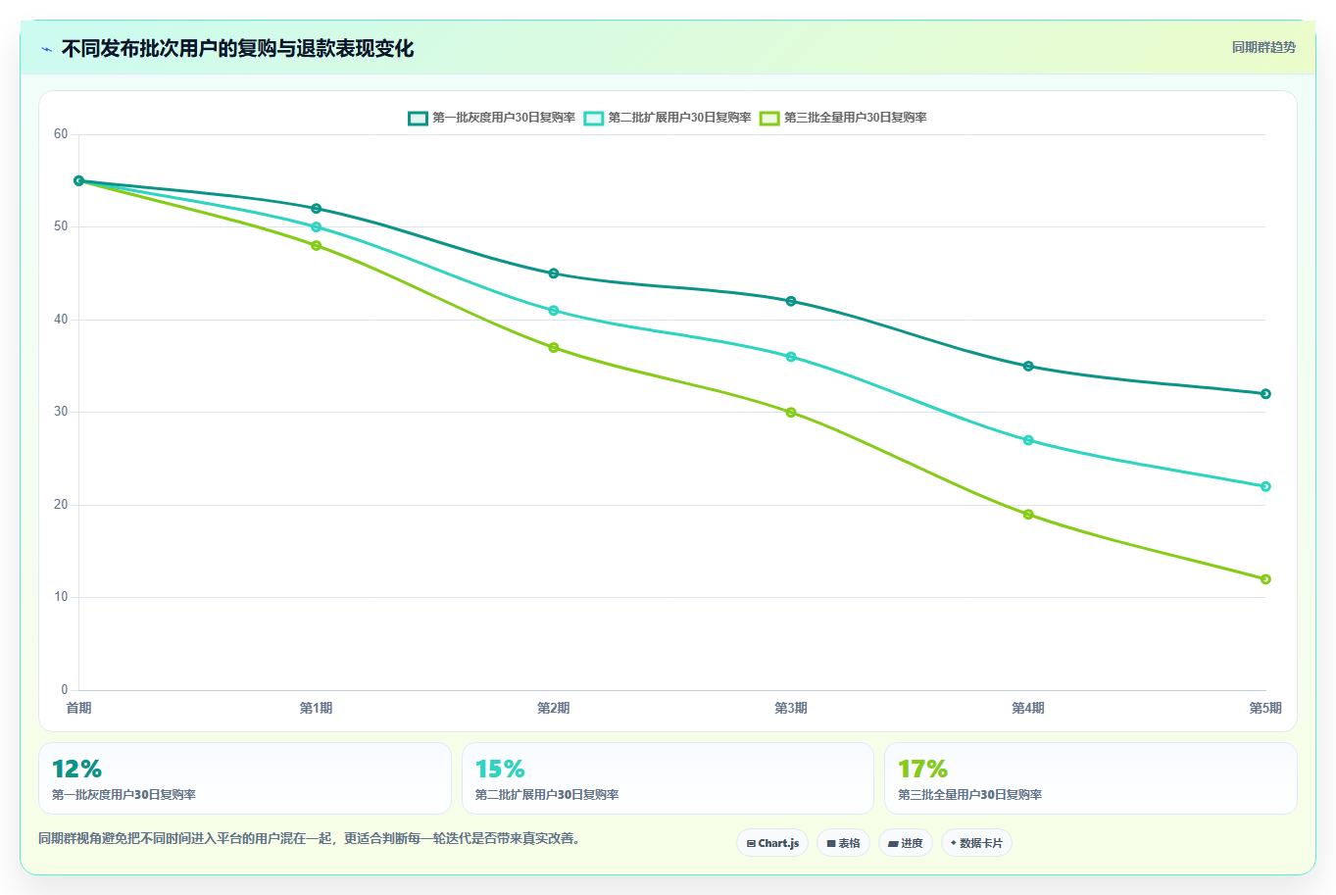The image size is (1336, 895).
Task: Toggle 第一批灰度用户30日复购率 legend series
Action: tap(492, 118)
